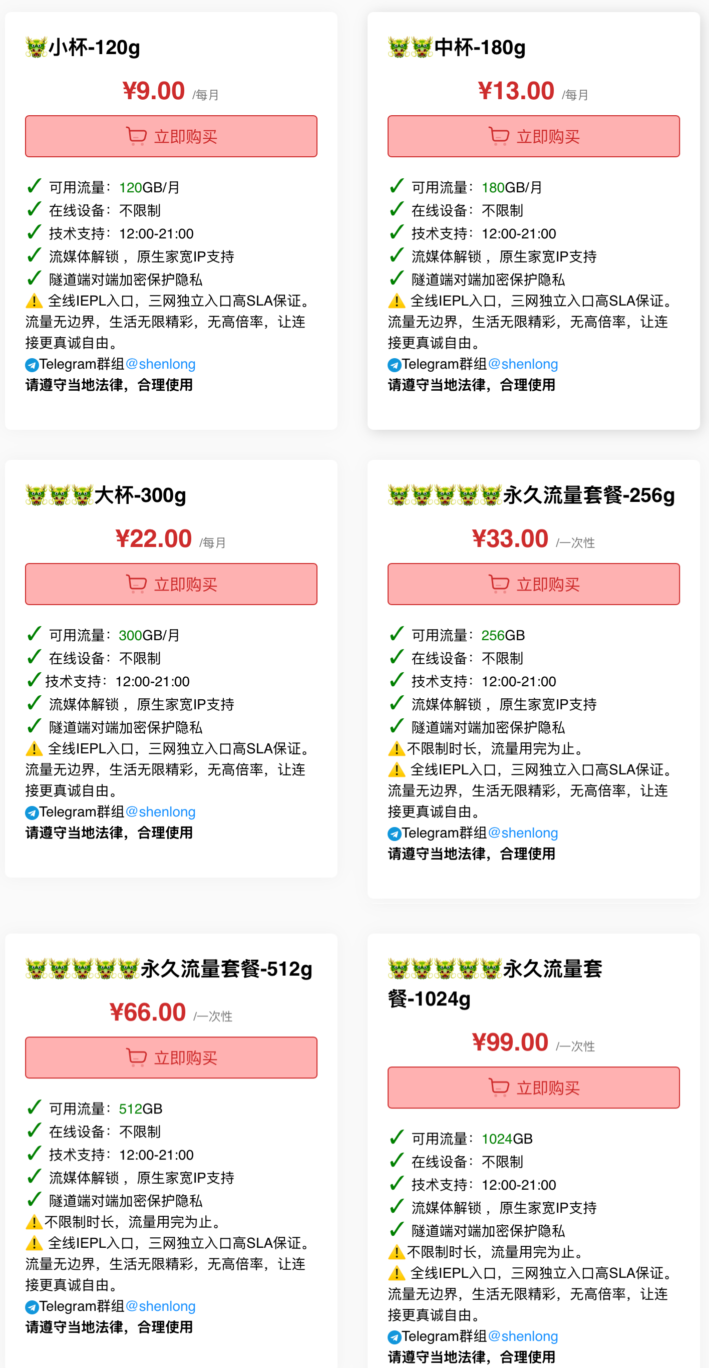Click the Telegram icon in the 大杯-300g card
The image size is (709, 1368).
(32, 812)
